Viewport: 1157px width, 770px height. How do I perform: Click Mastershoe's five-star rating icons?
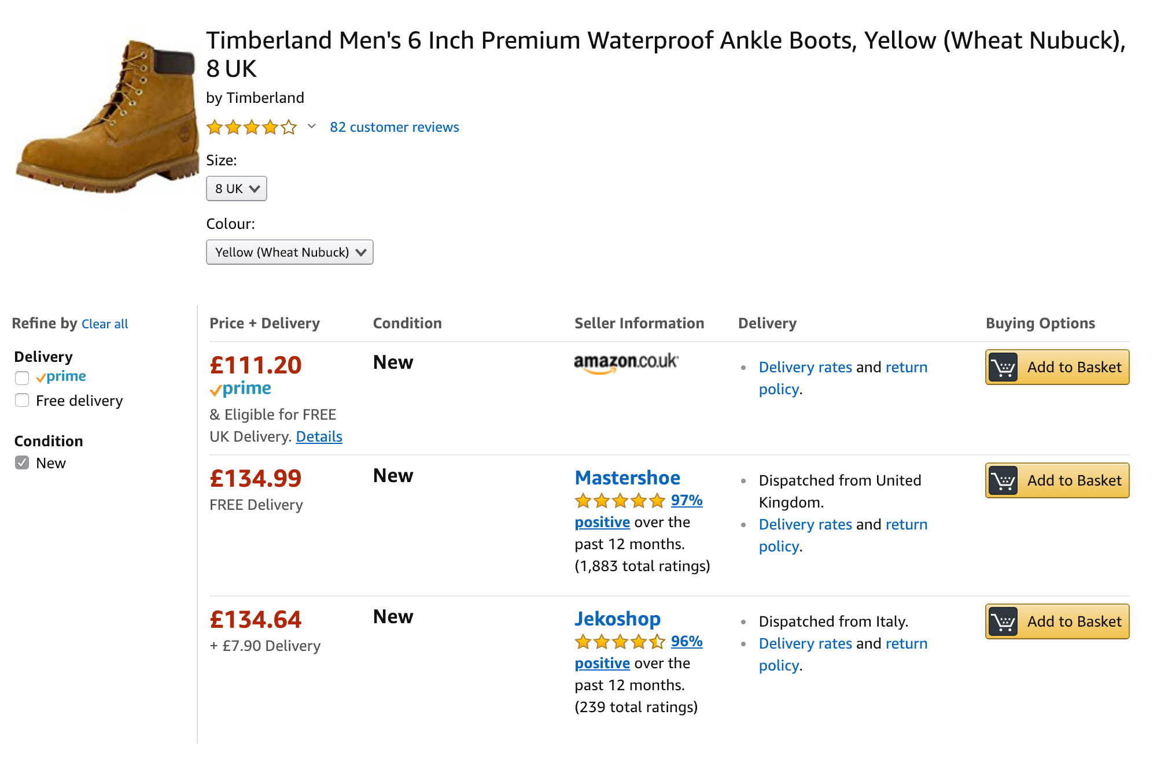(x=620, y=501)
